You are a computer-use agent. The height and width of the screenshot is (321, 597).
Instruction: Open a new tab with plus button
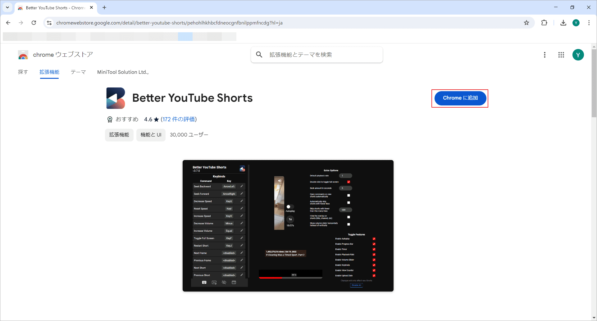pyautogui.click(x=104, y=7)
